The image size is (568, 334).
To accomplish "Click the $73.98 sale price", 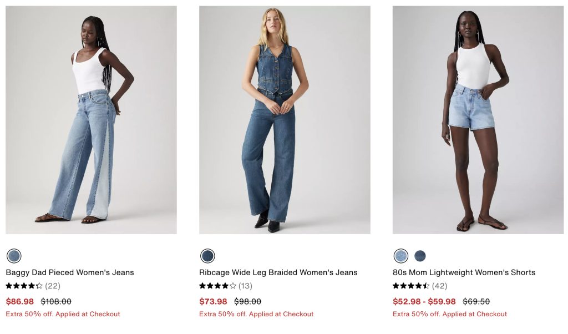I will tap(214, 302).
